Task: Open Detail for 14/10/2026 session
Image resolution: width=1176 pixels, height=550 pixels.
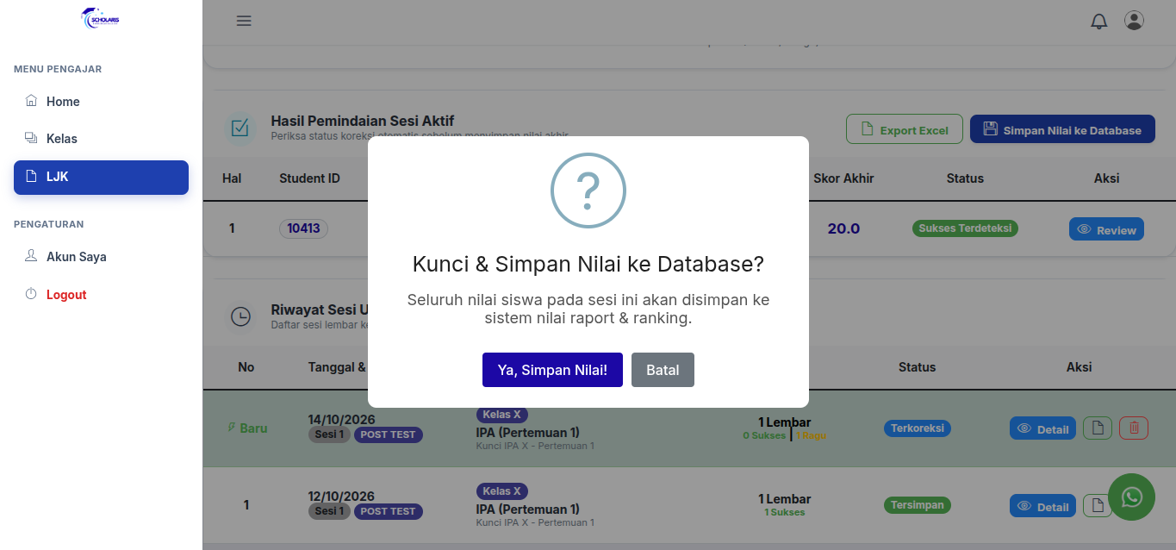Action: tap(1042, 428)
